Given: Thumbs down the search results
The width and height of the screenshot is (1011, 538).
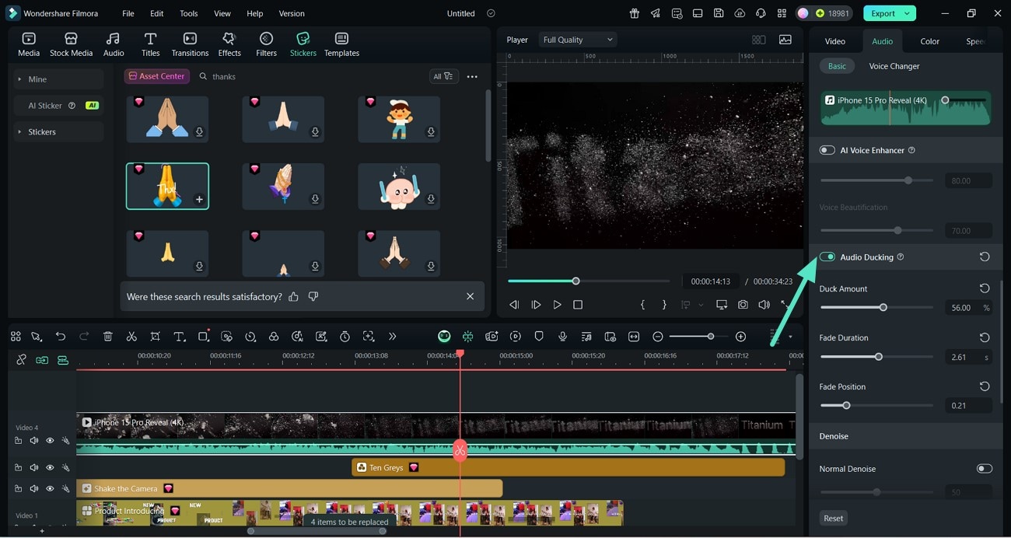Looking at the screenshot, I should [313, 296].
